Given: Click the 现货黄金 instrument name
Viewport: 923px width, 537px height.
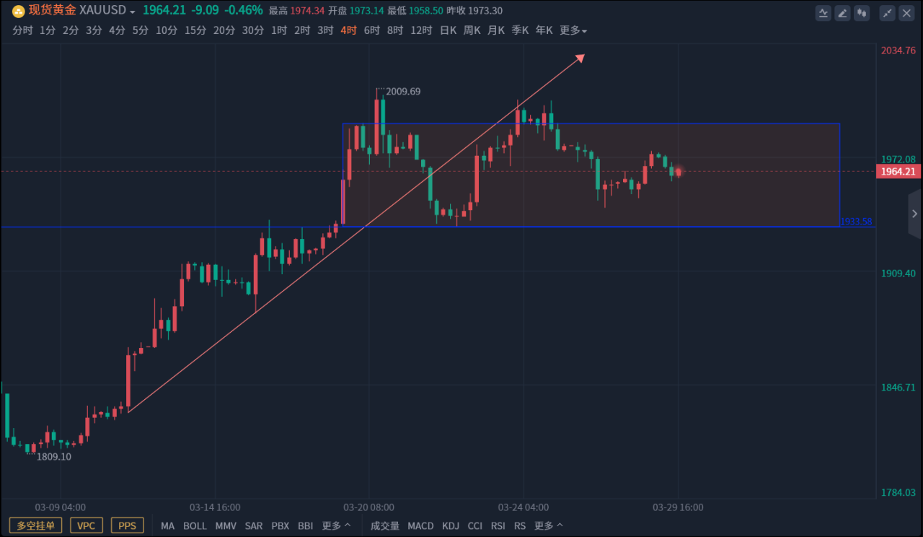Looking at the screenshot, I should 52,11.
